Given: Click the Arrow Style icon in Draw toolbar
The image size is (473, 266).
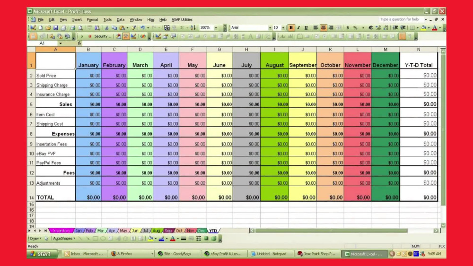Looking at the screenshot, I should (199, 238).
